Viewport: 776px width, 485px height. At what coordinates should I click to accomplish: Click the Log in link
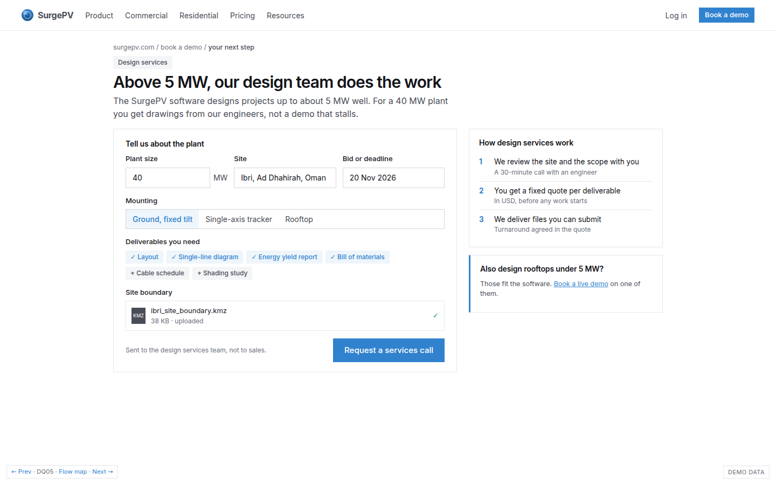pos(676,16)
